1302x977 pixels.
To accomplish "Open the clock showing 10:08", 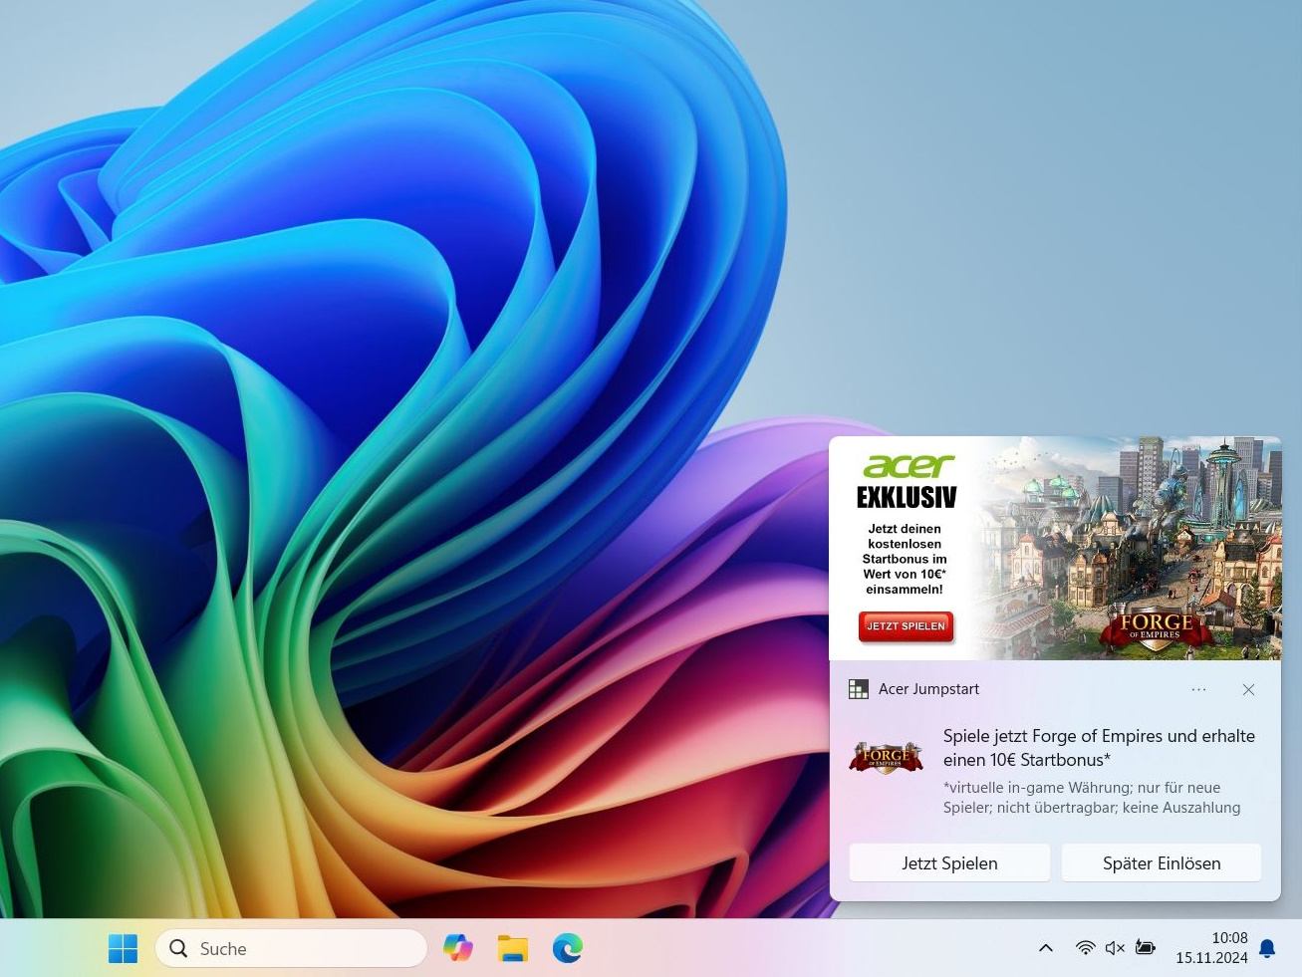I will (x=1229, y=938).
